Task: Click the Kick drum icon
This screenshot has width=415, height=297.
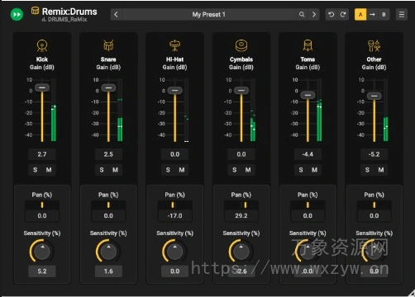Action: click(42, 45)
